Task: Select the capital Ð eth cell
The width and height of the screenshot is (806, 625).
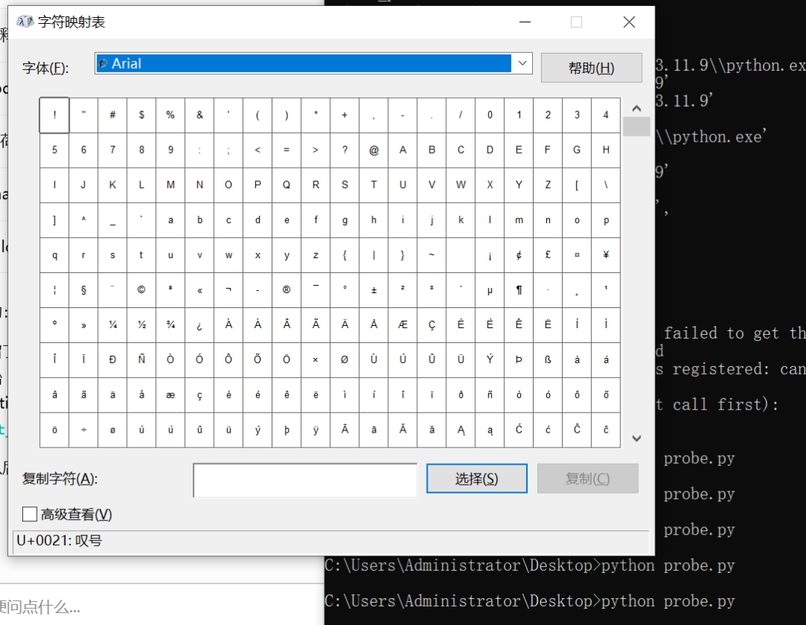Action: (x=113, y=359)
